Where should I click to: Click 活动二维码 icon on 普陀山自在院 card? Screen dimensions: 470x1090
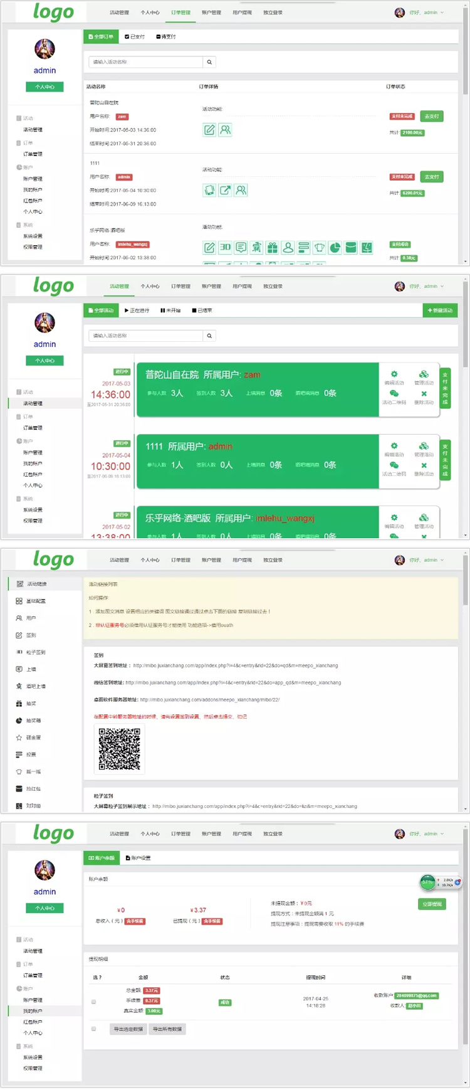pos(394,393)
